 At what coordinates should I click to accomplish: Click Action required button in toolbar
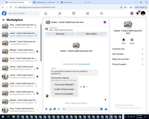tap(141, 7)
